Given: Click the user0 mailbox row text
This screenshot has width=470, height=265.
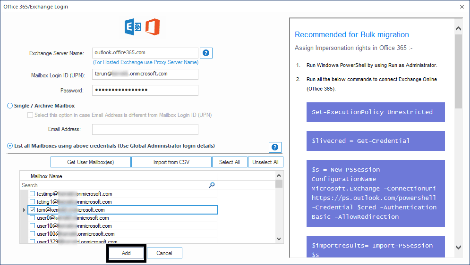Looking at the screenshot, I should [x=73, y=218].
